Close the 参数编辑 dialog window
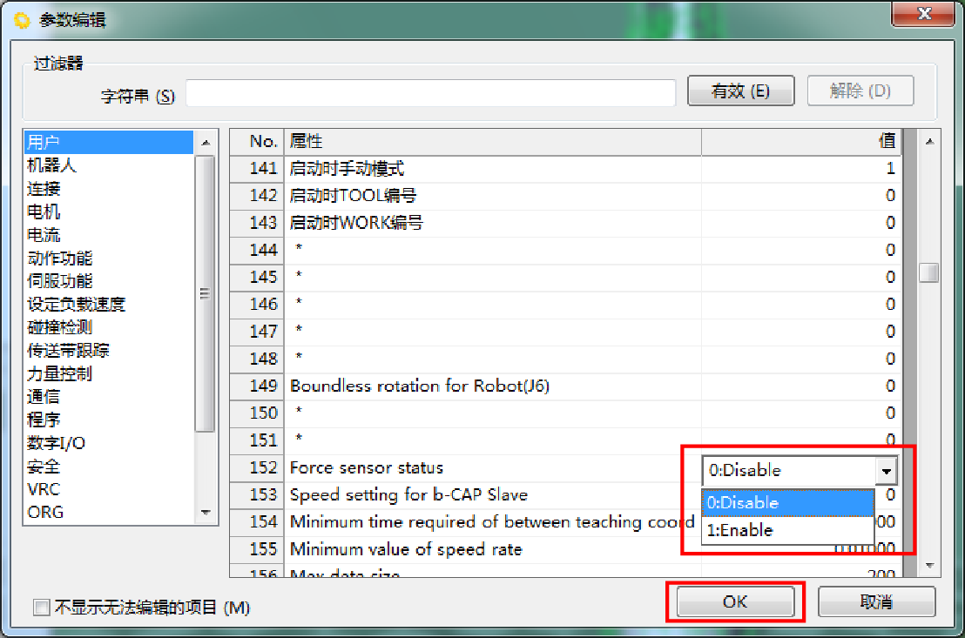The image size is (965, 638). click(923, 14)
